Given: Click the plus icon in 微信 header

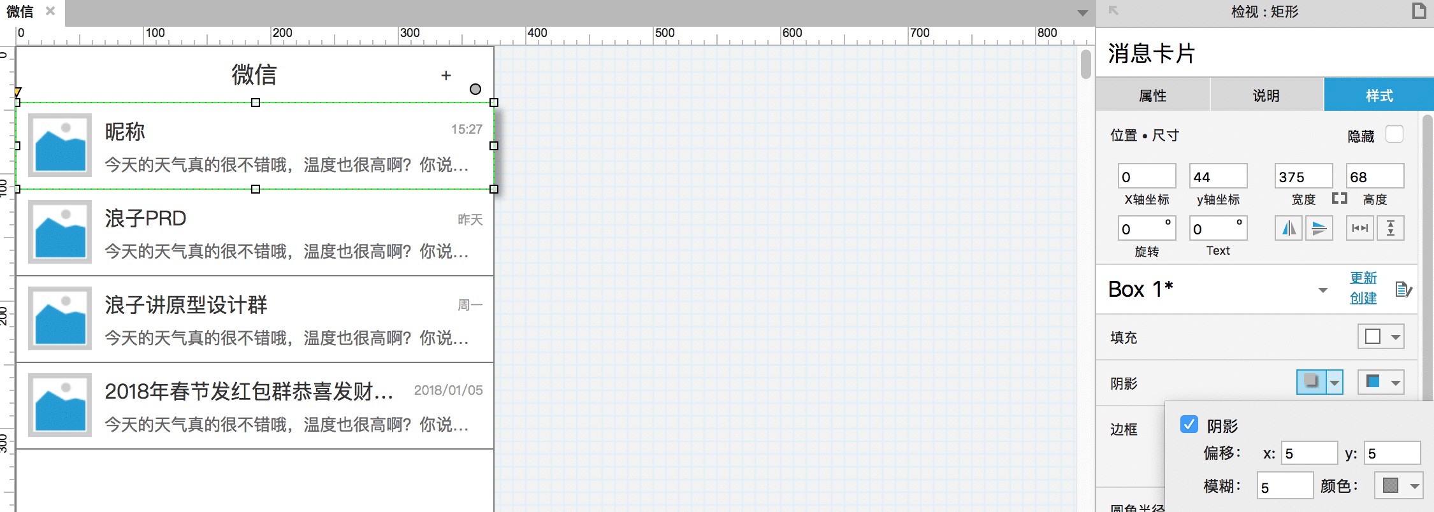Looking at the screenshot, I should pos(446,75).
